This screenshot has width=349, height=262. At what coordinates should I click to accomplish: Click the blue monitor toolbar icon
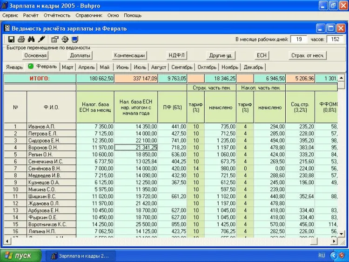[x=74, y=40]
